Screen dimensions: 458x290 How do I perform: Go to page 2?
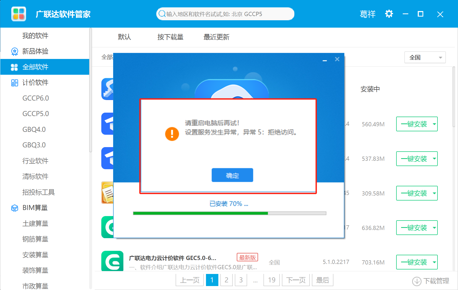pyautogui.click(x=227, y=280)
